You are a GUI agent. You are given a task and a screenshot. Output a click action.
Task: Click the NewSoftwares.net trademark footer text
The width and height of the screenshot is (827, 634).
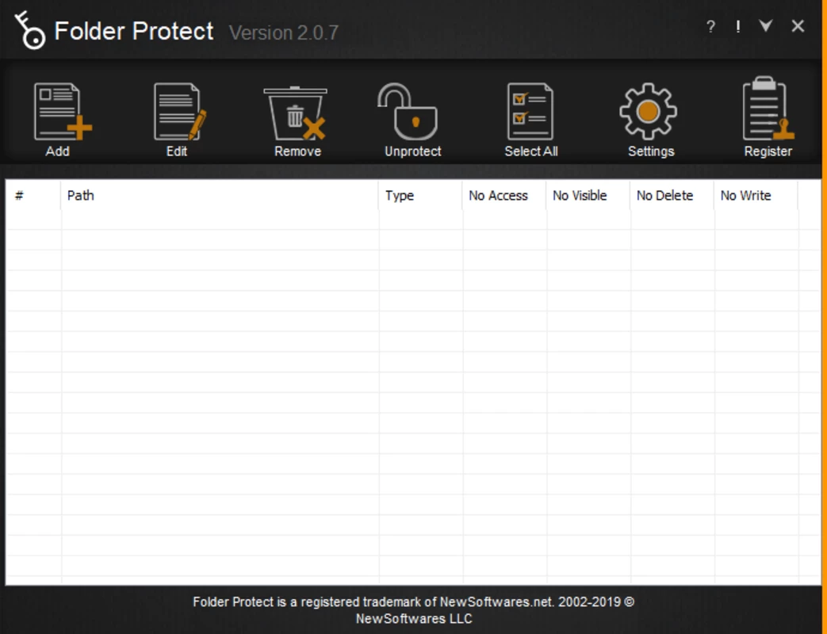pyautogui.click(x=414, y=609)
